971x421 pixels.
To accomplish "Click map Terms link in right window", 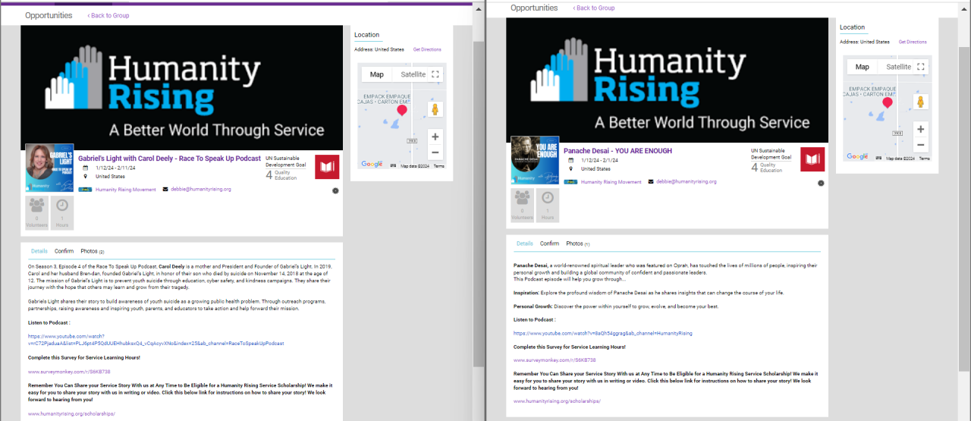I will pos(924,158).
